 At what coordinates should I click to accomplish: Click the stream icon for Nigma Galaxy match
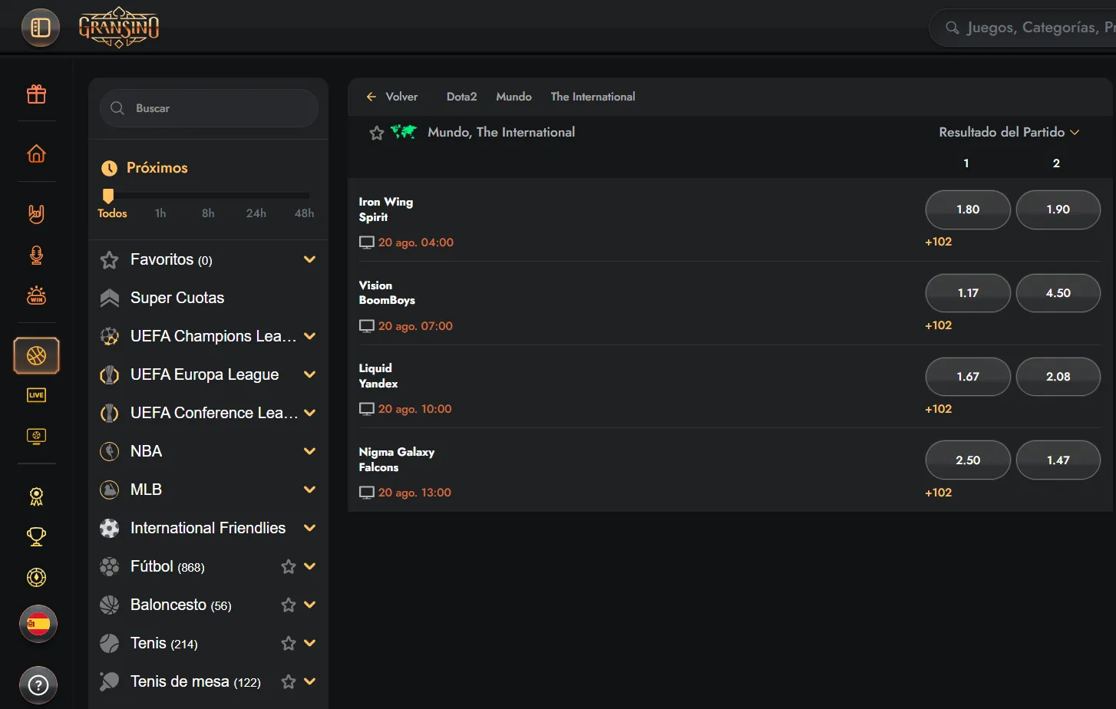click(x=367, y=493)
